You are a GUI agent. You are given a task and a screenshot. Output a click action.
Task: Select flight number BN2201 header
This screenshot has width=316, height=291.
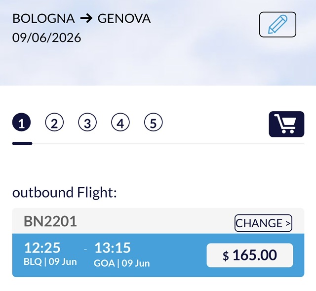50,221
